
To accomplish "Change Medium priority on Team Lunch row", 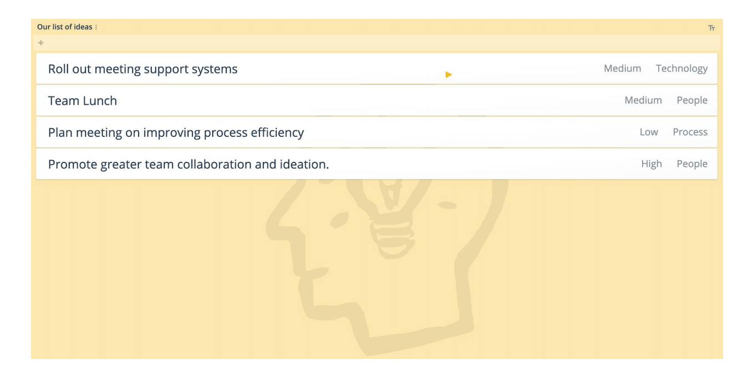I will (x=643, y=100).
